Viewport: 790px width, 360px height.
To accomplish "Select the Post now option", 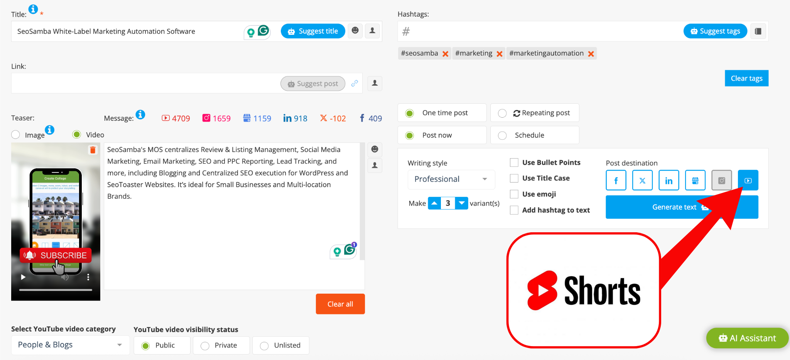I will tap(442, 135).
